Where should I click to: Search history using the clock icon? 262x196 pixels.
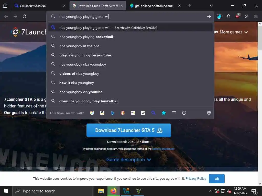click(x=184, y=113)
